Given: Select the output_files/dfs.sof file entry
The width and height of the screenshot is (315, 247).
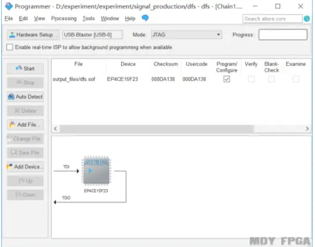Looking at the screenshot, I should (x=74, y=79).
